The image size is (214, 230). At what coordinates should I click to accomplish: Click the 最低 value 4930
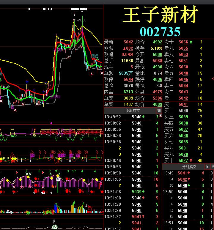point(158,67)
